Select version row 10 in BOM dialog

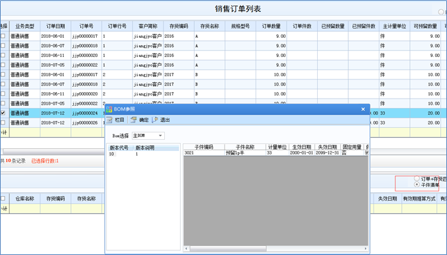click(144, 154)
